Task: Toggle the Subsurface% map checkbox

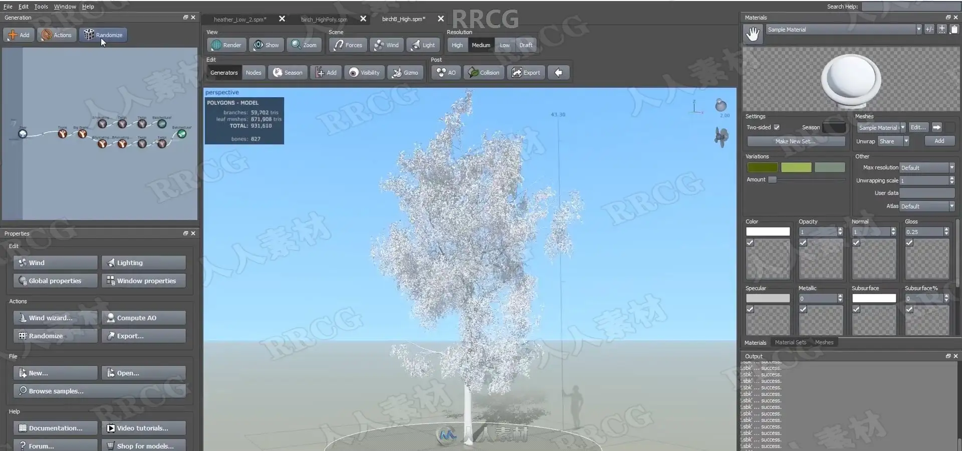Action: [909, 309]
